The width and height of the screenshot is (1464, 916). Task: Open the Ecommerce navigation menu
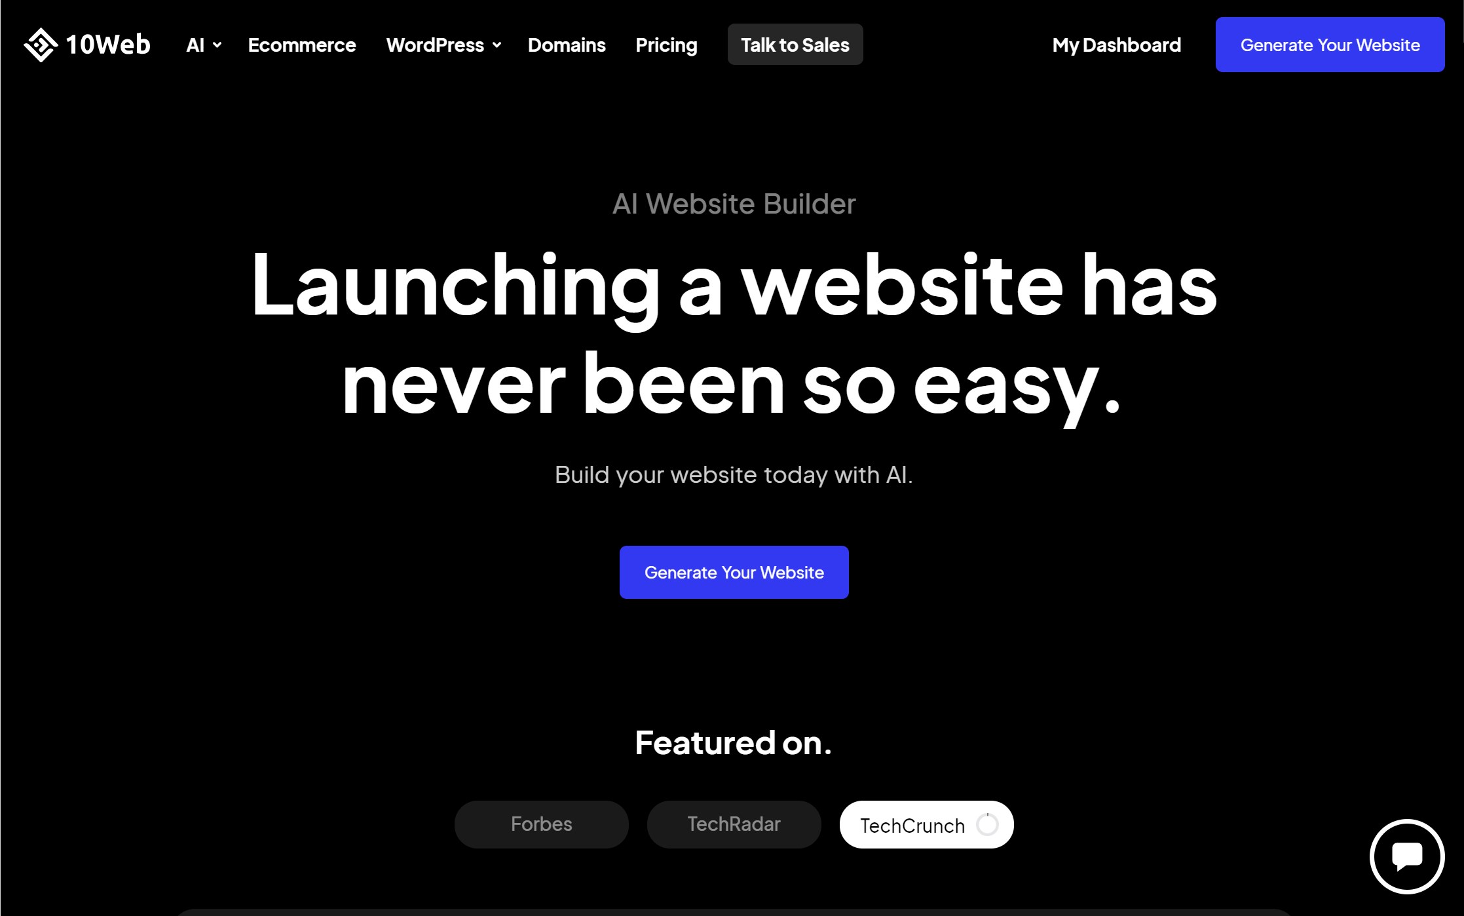point(301,45)
